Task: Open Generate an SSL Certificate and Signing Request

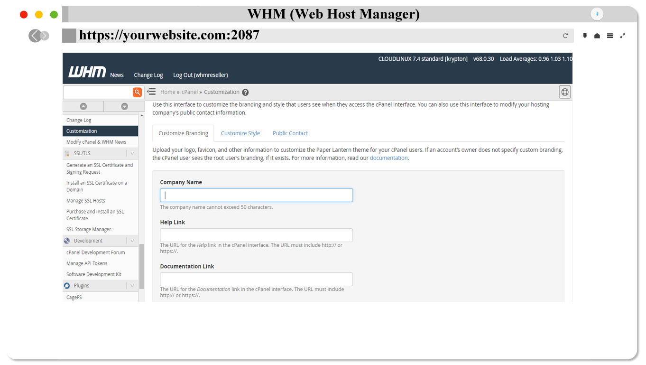Action: 101,168
